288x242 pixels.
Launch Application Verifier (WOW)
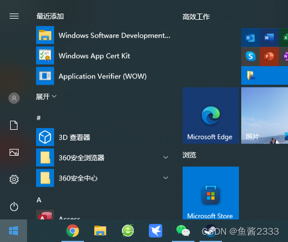103,76
